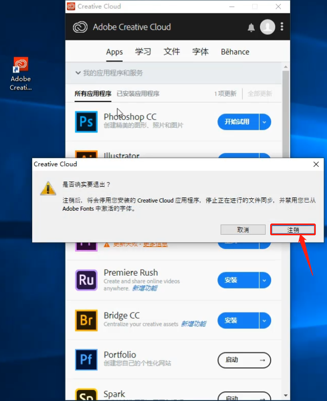This screenshot has height=401, width=327.
Task: Click the scrollbar up arrow
Action: tap(286, 66)
